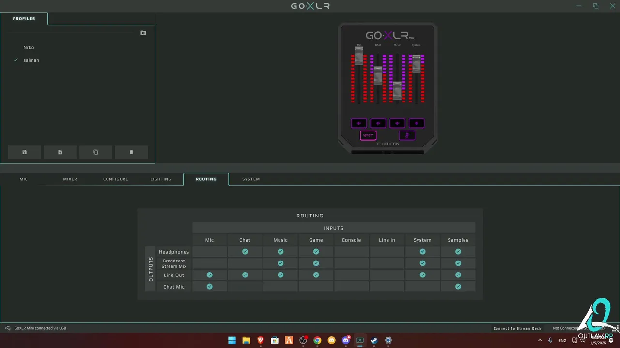Image resolution: width=620 pixels, height=348 pixels.
Task: Select the PROFILES tab
Action: [24, 19]
